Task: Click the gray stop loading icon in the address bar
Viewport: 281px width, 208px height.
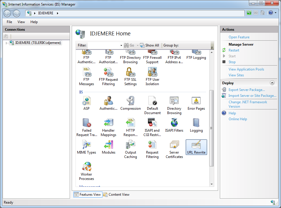Action: coord(256,13)
